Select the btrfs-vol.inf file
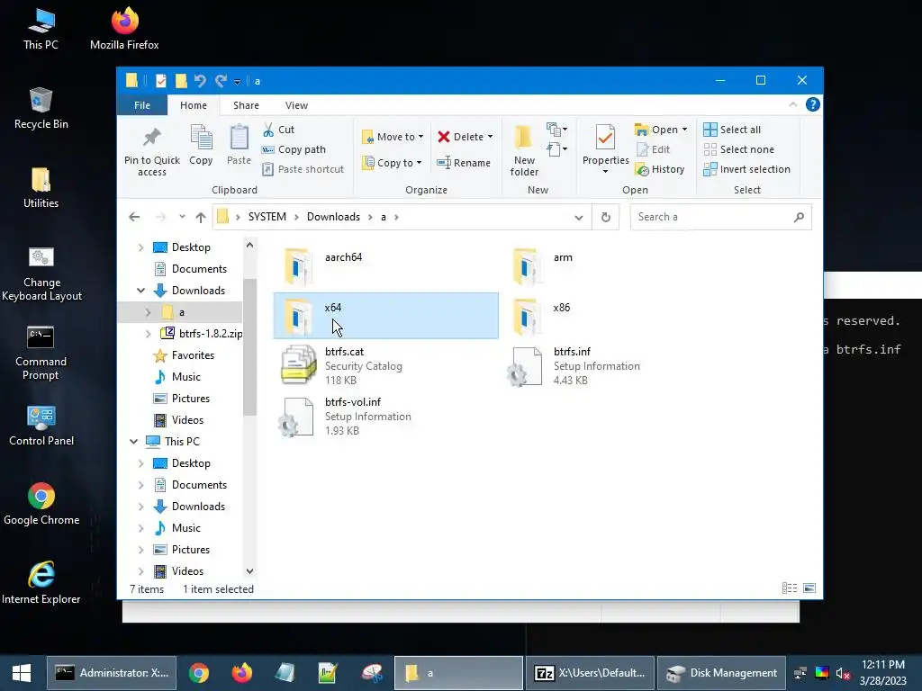922x691 pixels. coord(385,416)
